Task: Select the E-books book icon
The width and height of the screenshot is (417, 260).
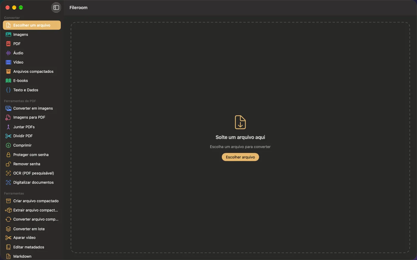Action: (8, 81)
